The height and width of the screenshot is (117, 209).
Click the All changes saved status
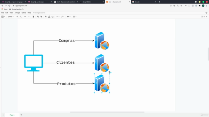(x=39, y=13)
